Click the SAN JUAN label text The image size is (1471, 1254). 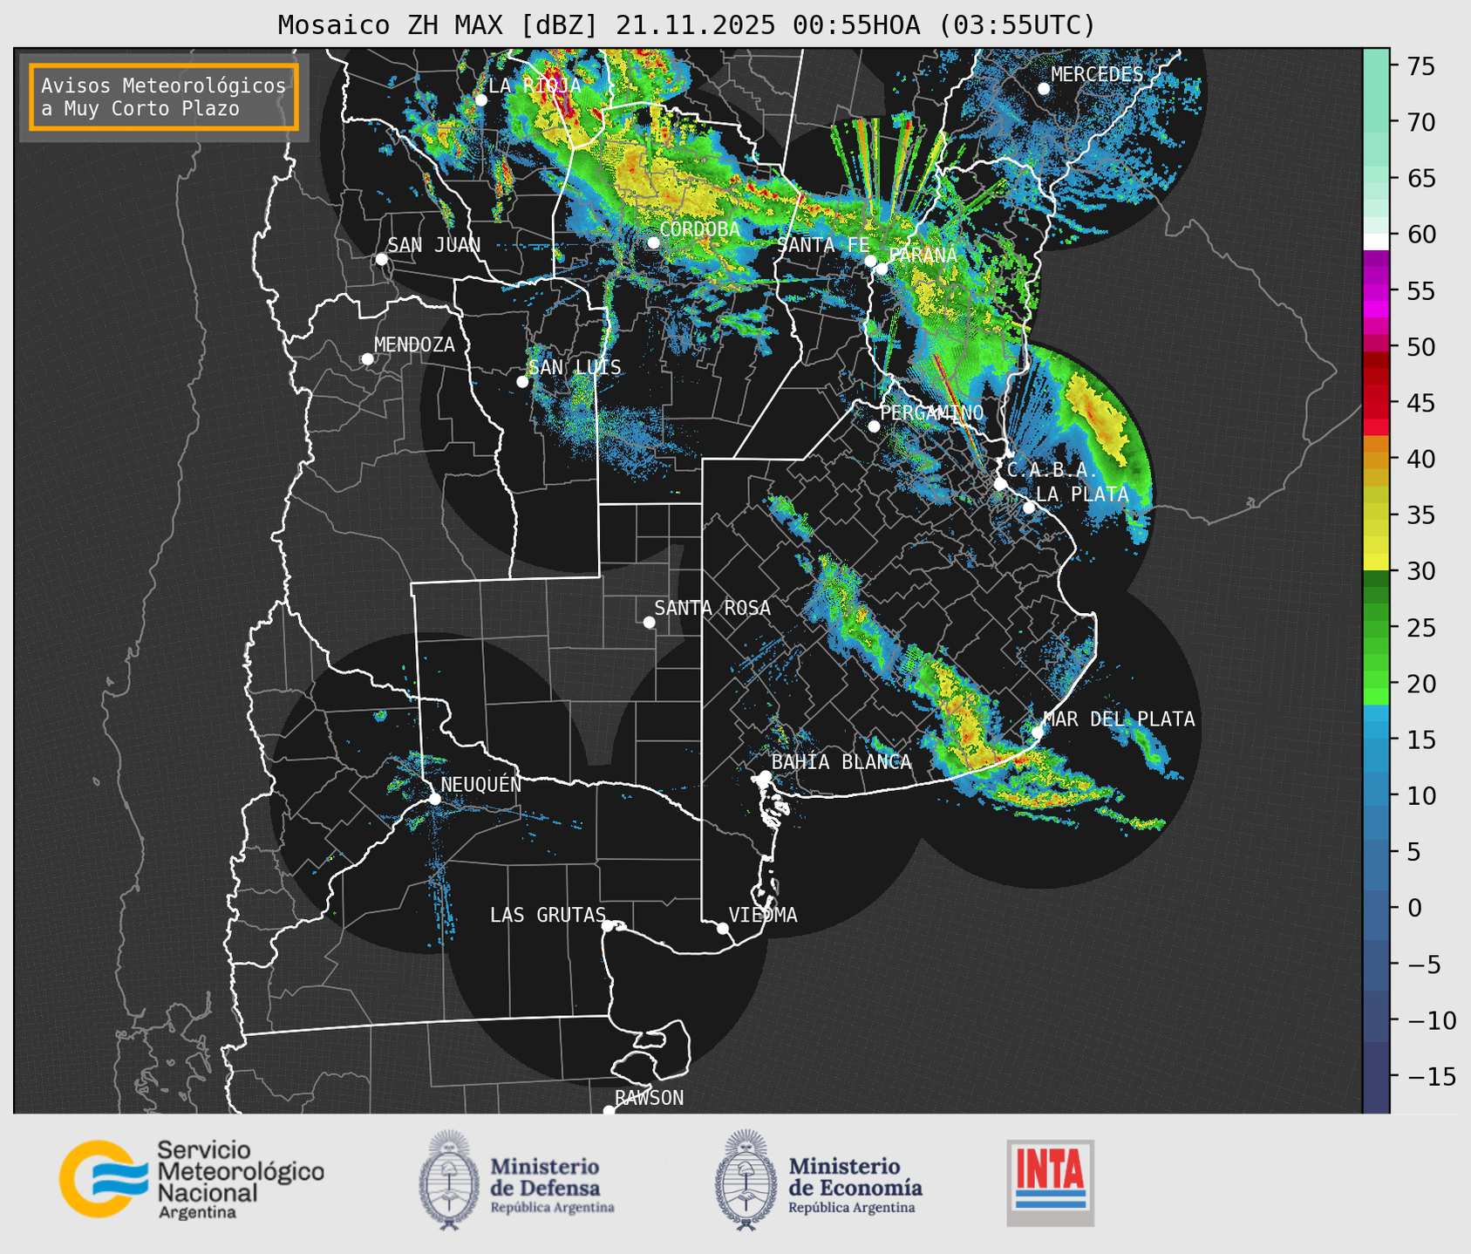[434, 245]
